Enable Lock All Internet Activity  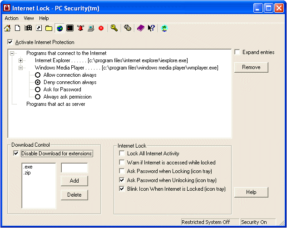pyautogui.click(x=122, y=154)
